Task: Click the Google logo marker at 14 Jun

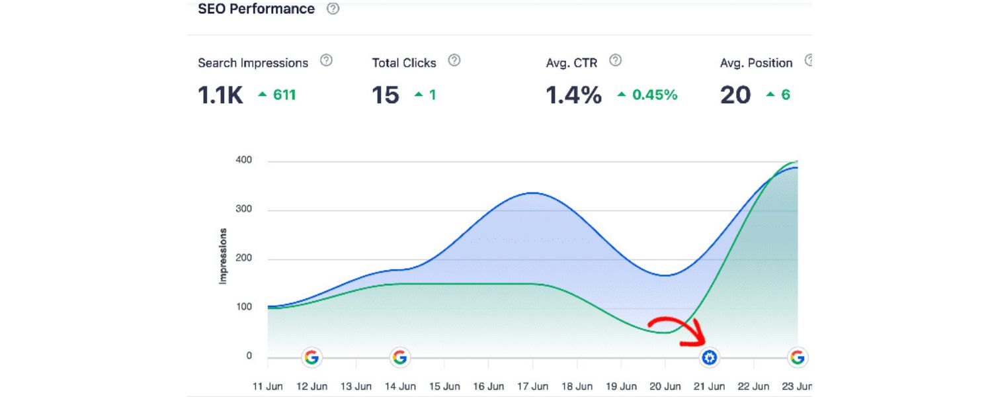Action: 400,357
